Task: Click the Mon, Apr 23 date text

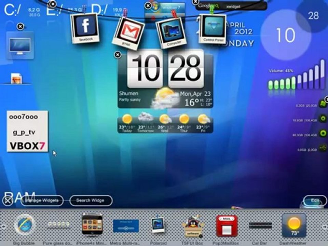Action: pyautogui.click(x=195, y=94)
